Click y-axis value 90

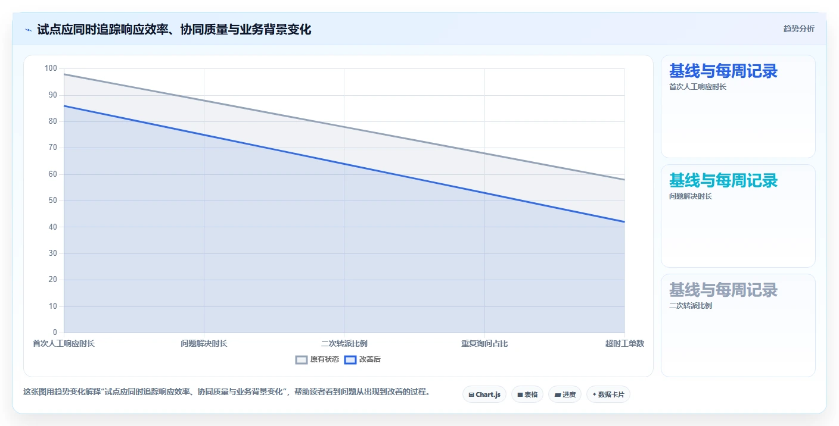click(x=53, y=95)
